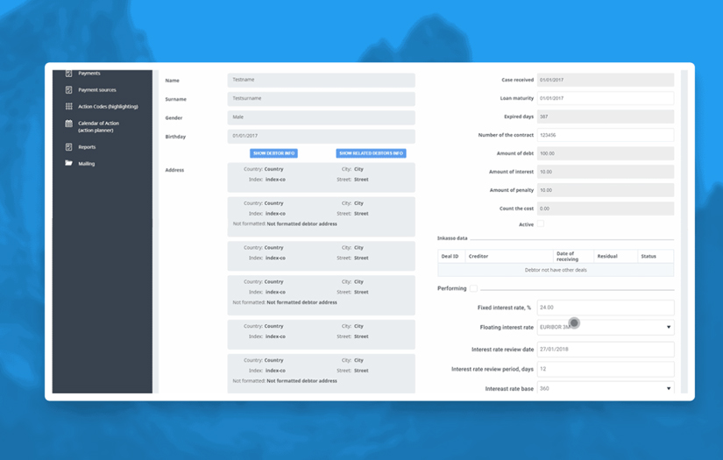Open the Mailing menu item

tap(86, 164)
